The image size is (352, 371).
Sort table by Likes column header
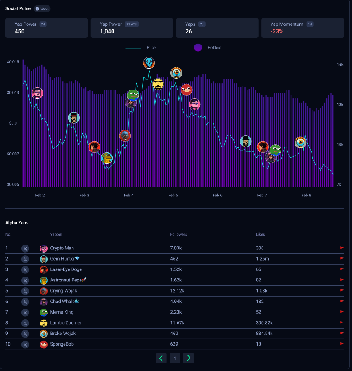pos(260,234)
